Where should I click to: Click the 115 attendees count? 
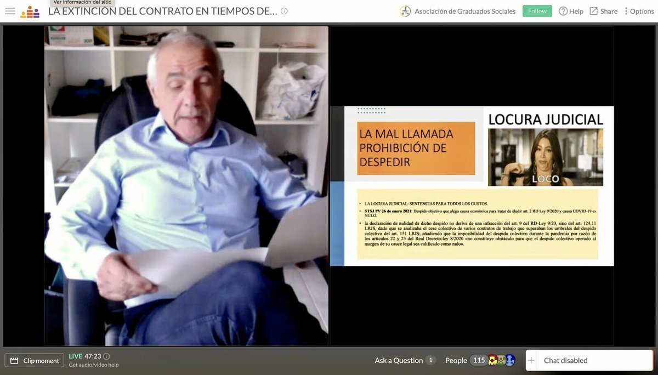pos(479,360)
